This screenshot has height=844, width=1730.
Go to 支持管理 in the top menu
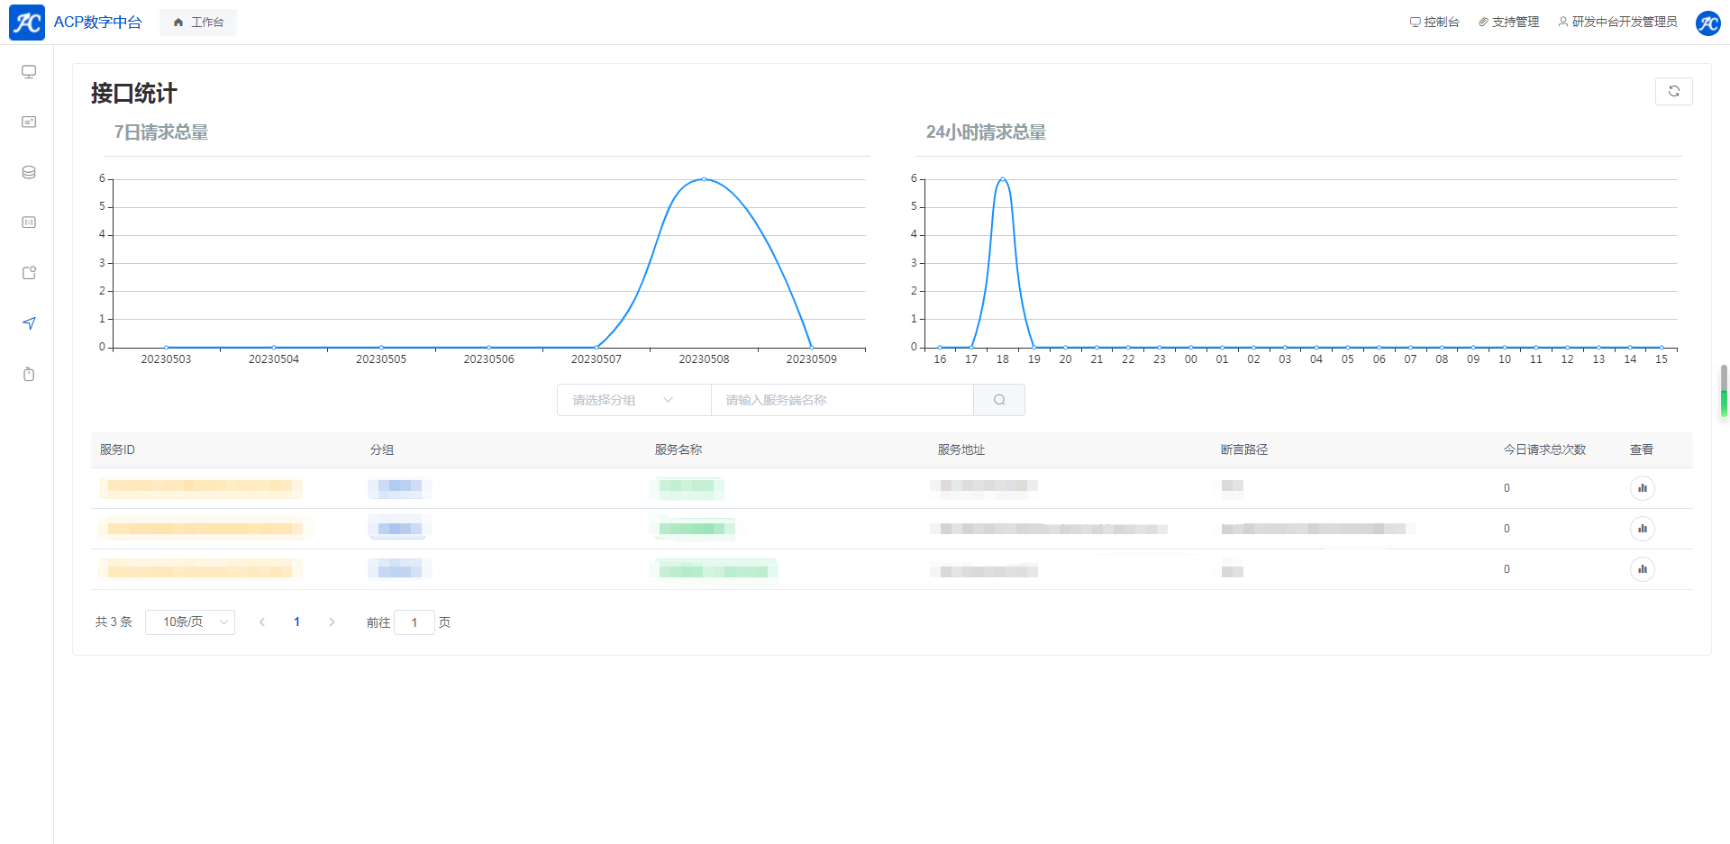point(1508,23)
